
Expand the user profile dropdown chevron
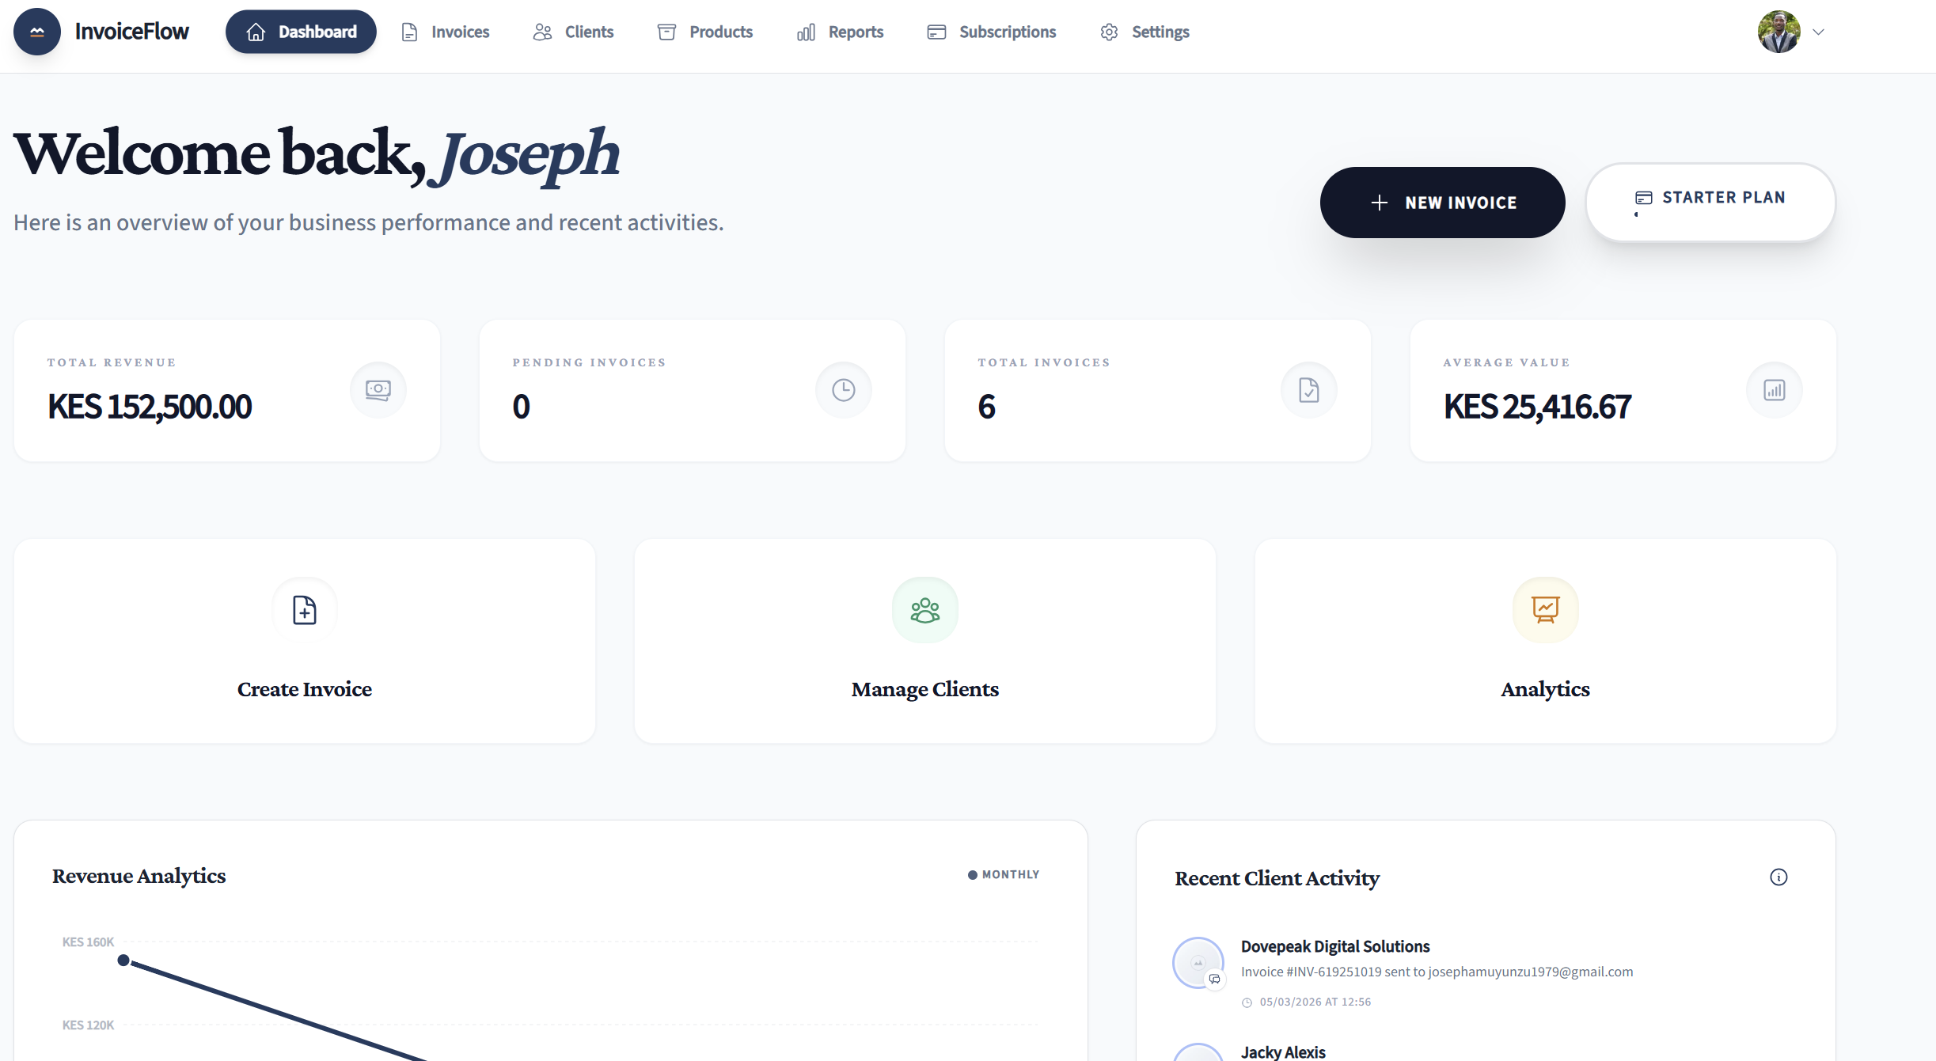(x=1818, y=32)
